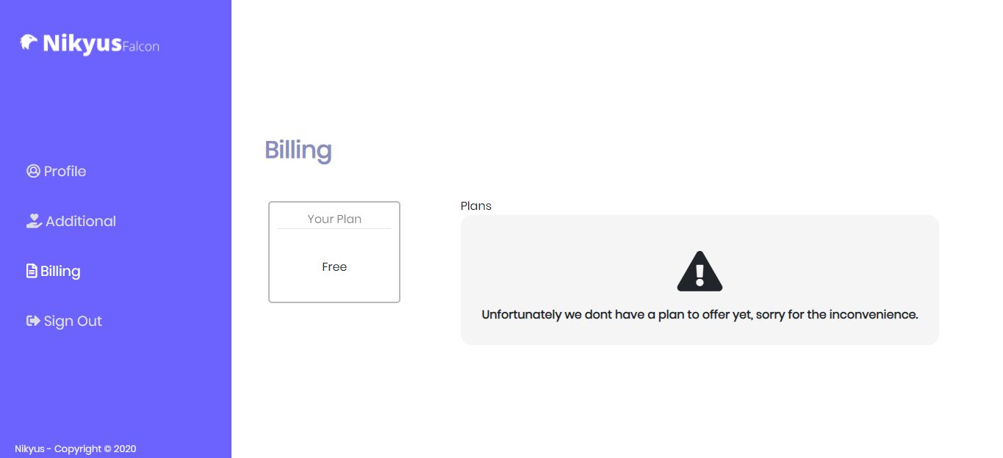Click the Nikyus brand name text

(82, 44)
